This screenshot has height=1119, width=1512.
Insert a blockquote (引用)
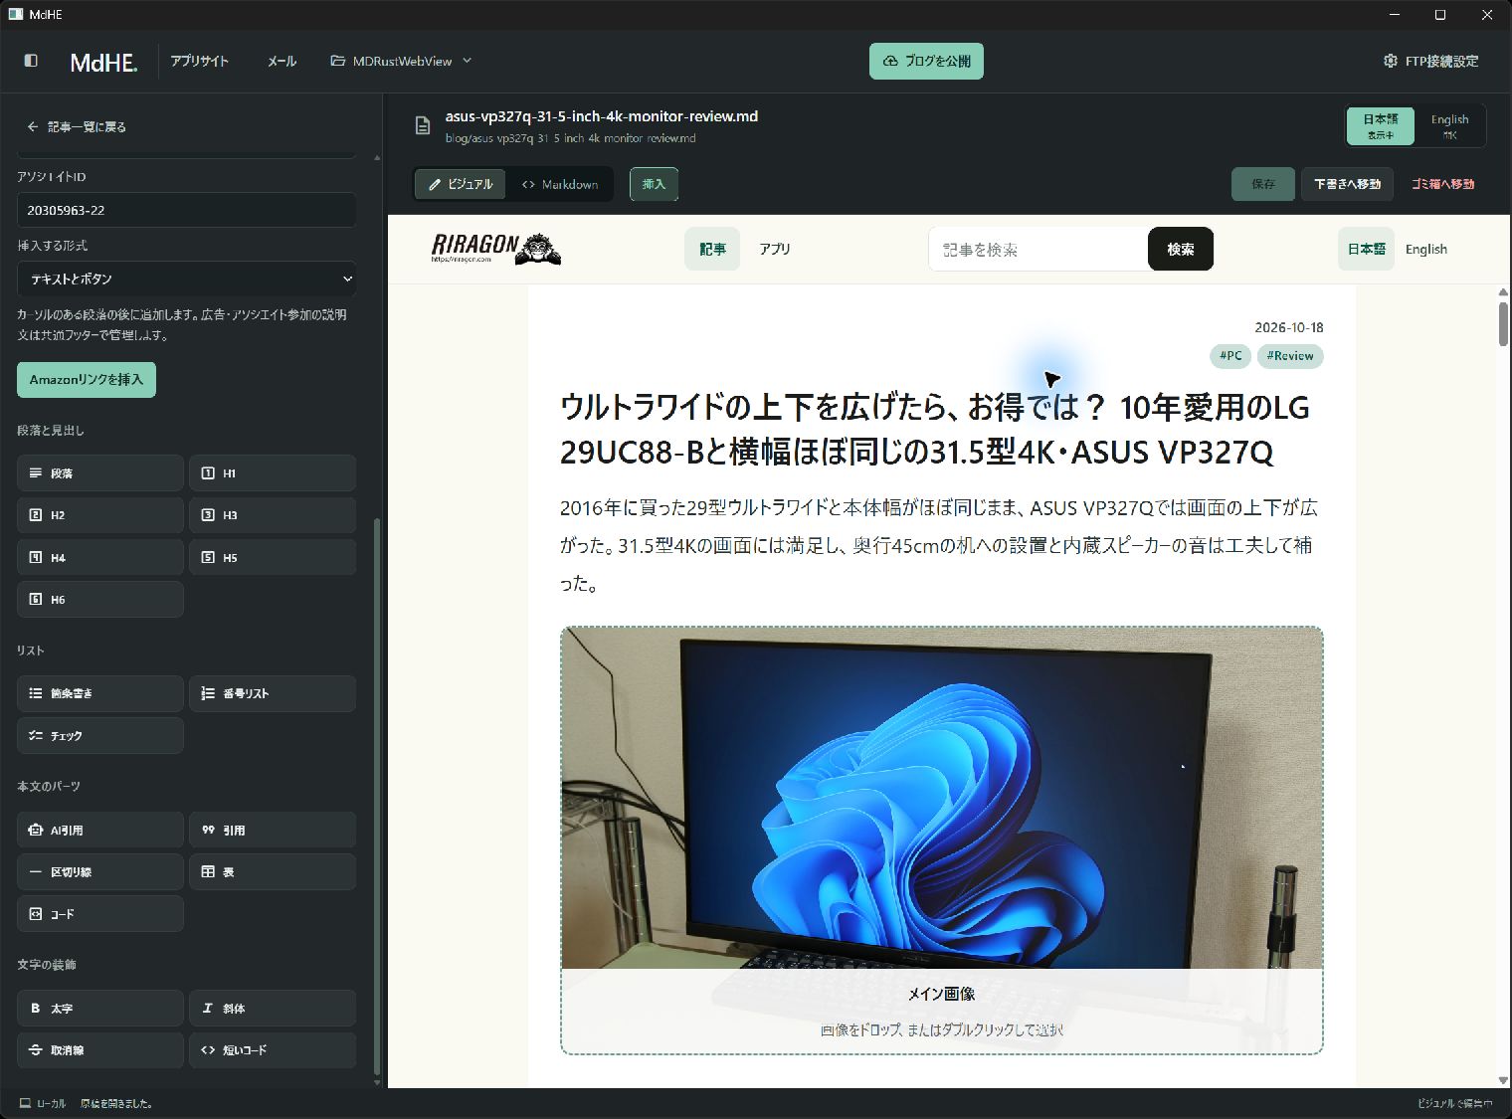273,830
